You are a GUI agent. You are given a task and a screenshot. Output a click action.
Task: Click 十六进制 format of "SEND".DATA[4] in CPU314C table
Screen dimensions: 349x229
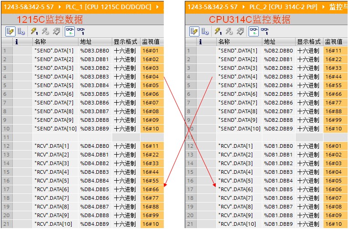(x=309, y=77)
